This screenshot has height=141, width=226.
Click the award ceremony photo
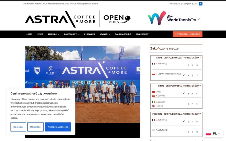click(83, 85)
